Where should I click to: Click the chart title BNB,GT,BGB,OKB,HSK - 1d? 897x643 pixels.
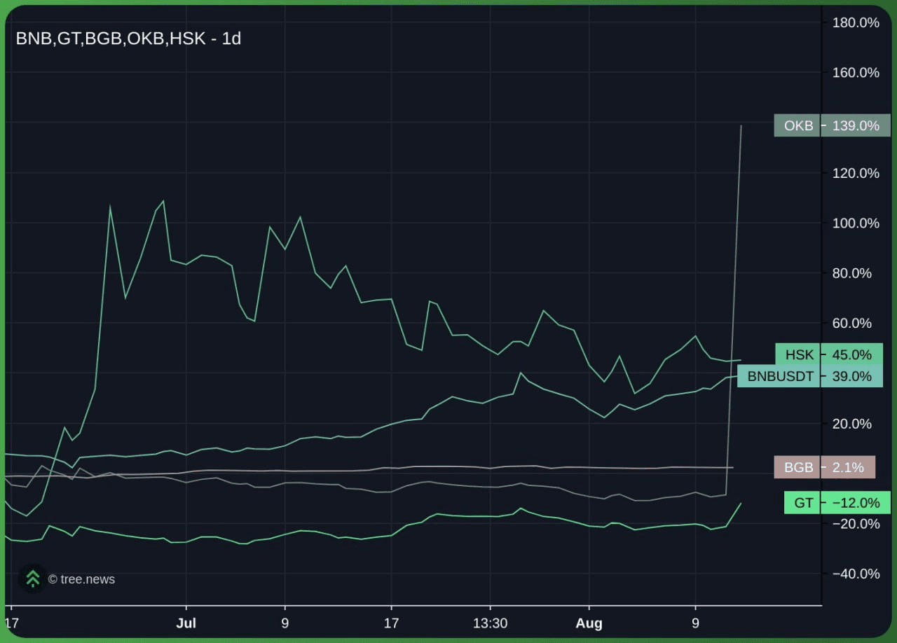pos(128,39)
